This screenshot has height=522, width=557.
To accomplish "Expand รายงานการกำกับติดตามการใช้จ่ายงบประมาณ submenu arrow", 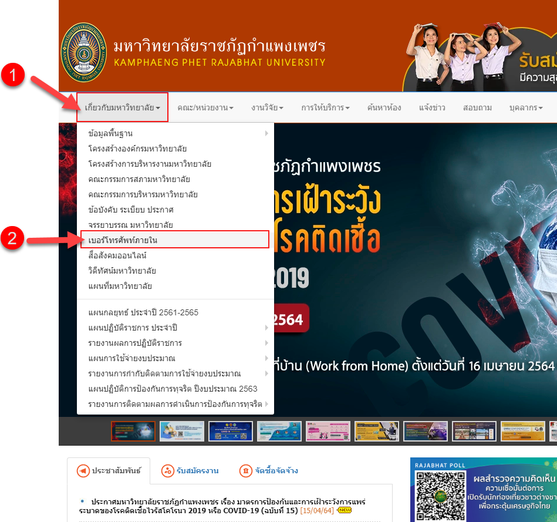I will click(x=266, y=373).
